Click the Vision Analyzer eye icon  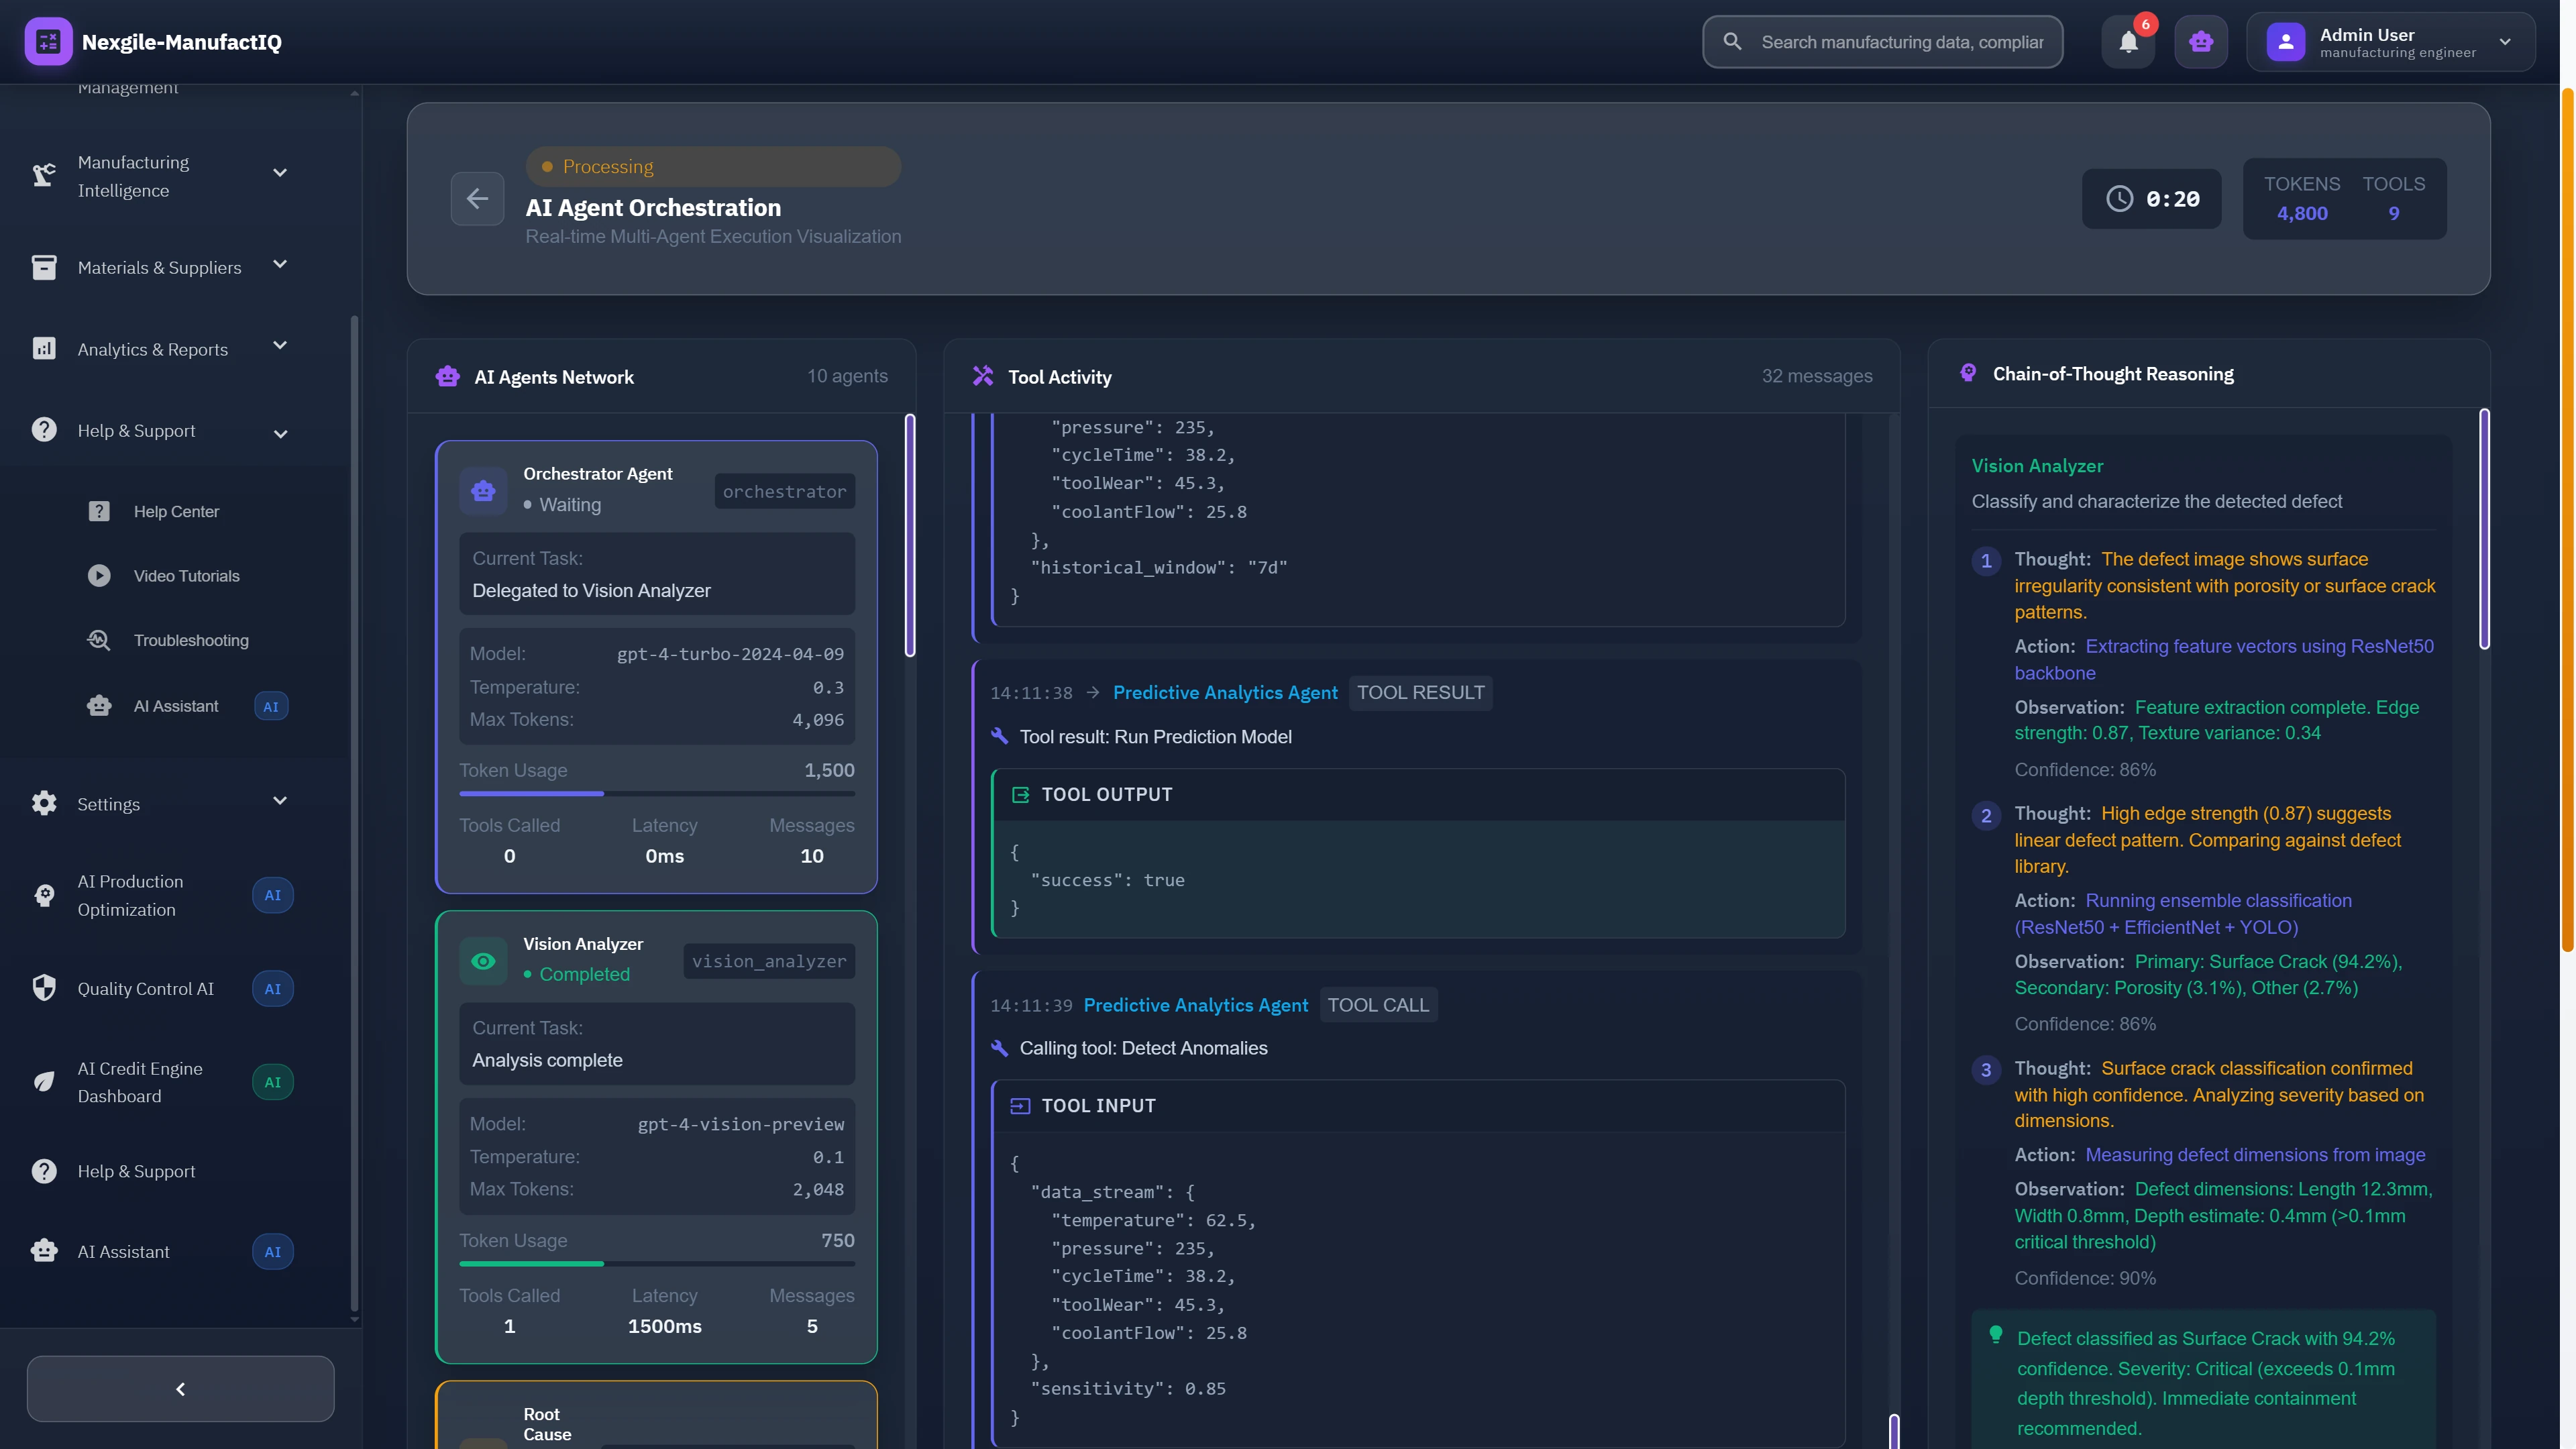[484, 961]
